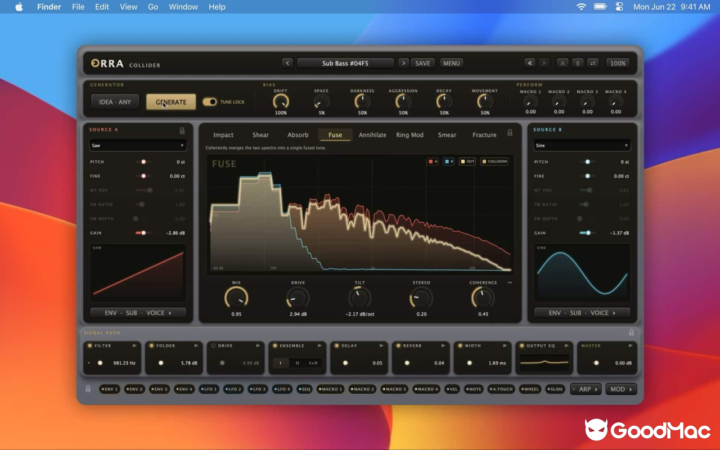This screenshot has width=720, height=450.
Task: Toggle the A spectrum legend
Action: pyautogui.click(x=433, y=161)
